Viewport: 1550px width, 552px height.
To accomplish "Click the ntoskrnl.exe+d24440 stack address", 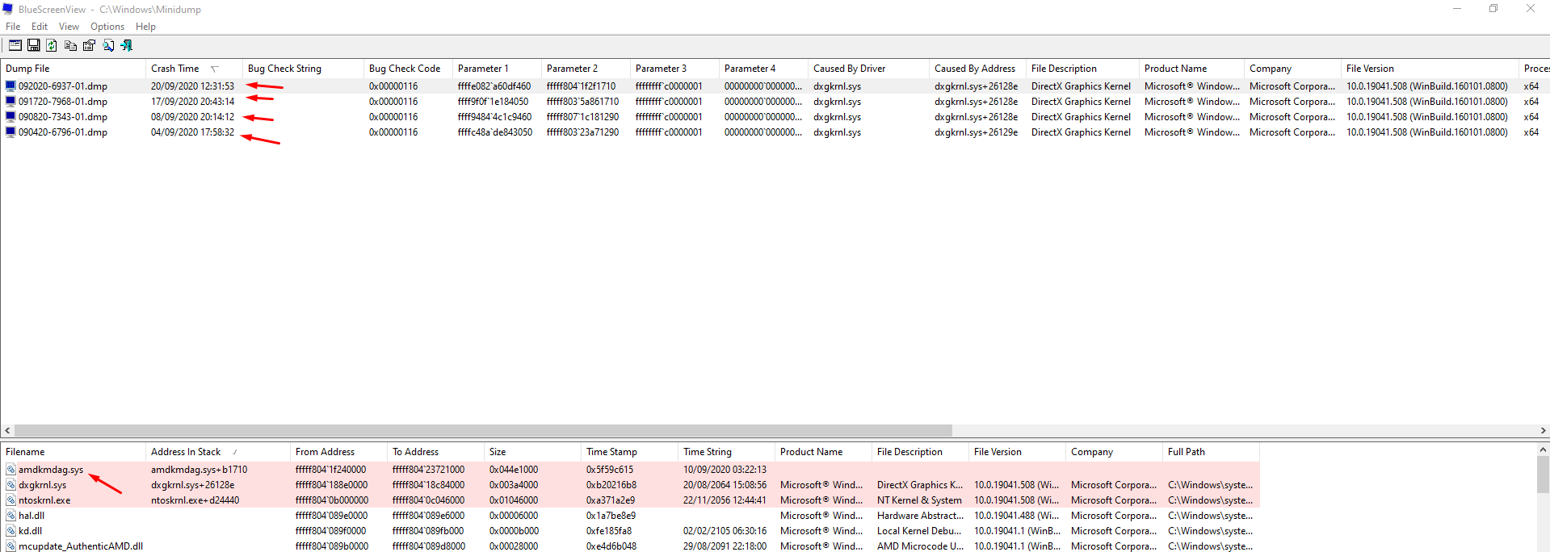I will tap(195, 500).
